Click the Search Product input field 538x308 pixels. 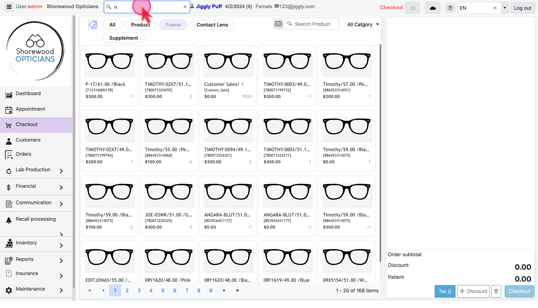316,24
